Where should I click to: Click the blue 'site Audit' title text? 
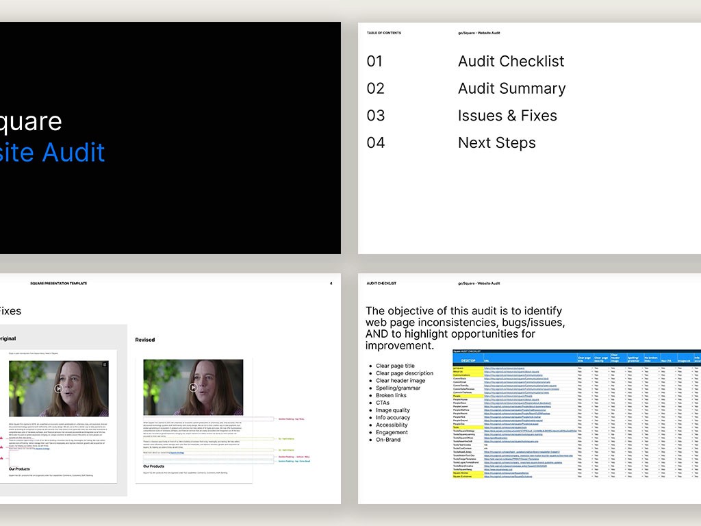tap(52, 153)
